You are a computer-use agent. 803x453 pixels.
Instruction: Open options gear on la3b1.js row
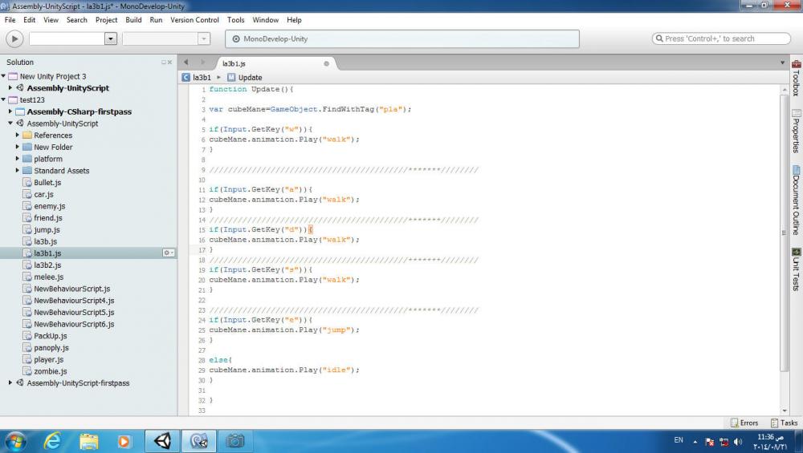tap(168, 253)
